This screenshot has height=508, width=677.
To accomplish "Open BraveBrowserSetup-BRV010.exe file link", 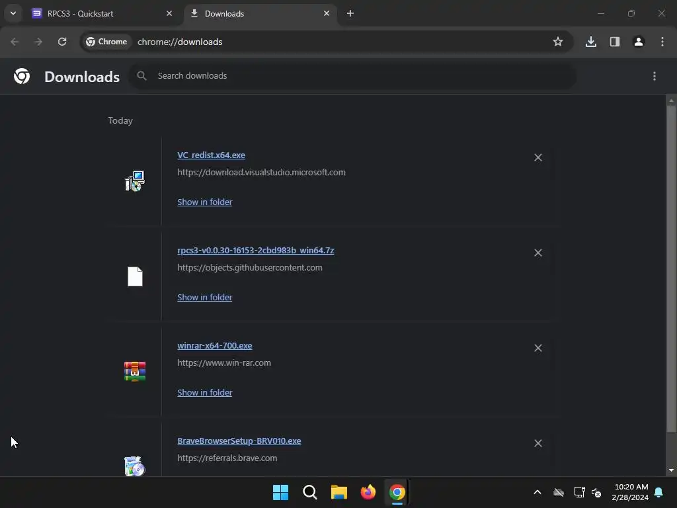I will pyautogui.click(x=239, y=441).
